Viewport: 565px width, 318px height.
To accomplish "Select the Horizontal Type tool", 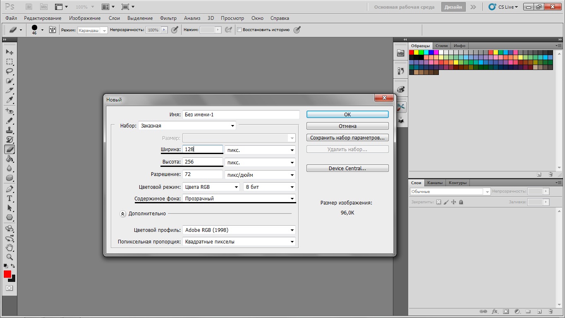I will click(x=10, y=198).
